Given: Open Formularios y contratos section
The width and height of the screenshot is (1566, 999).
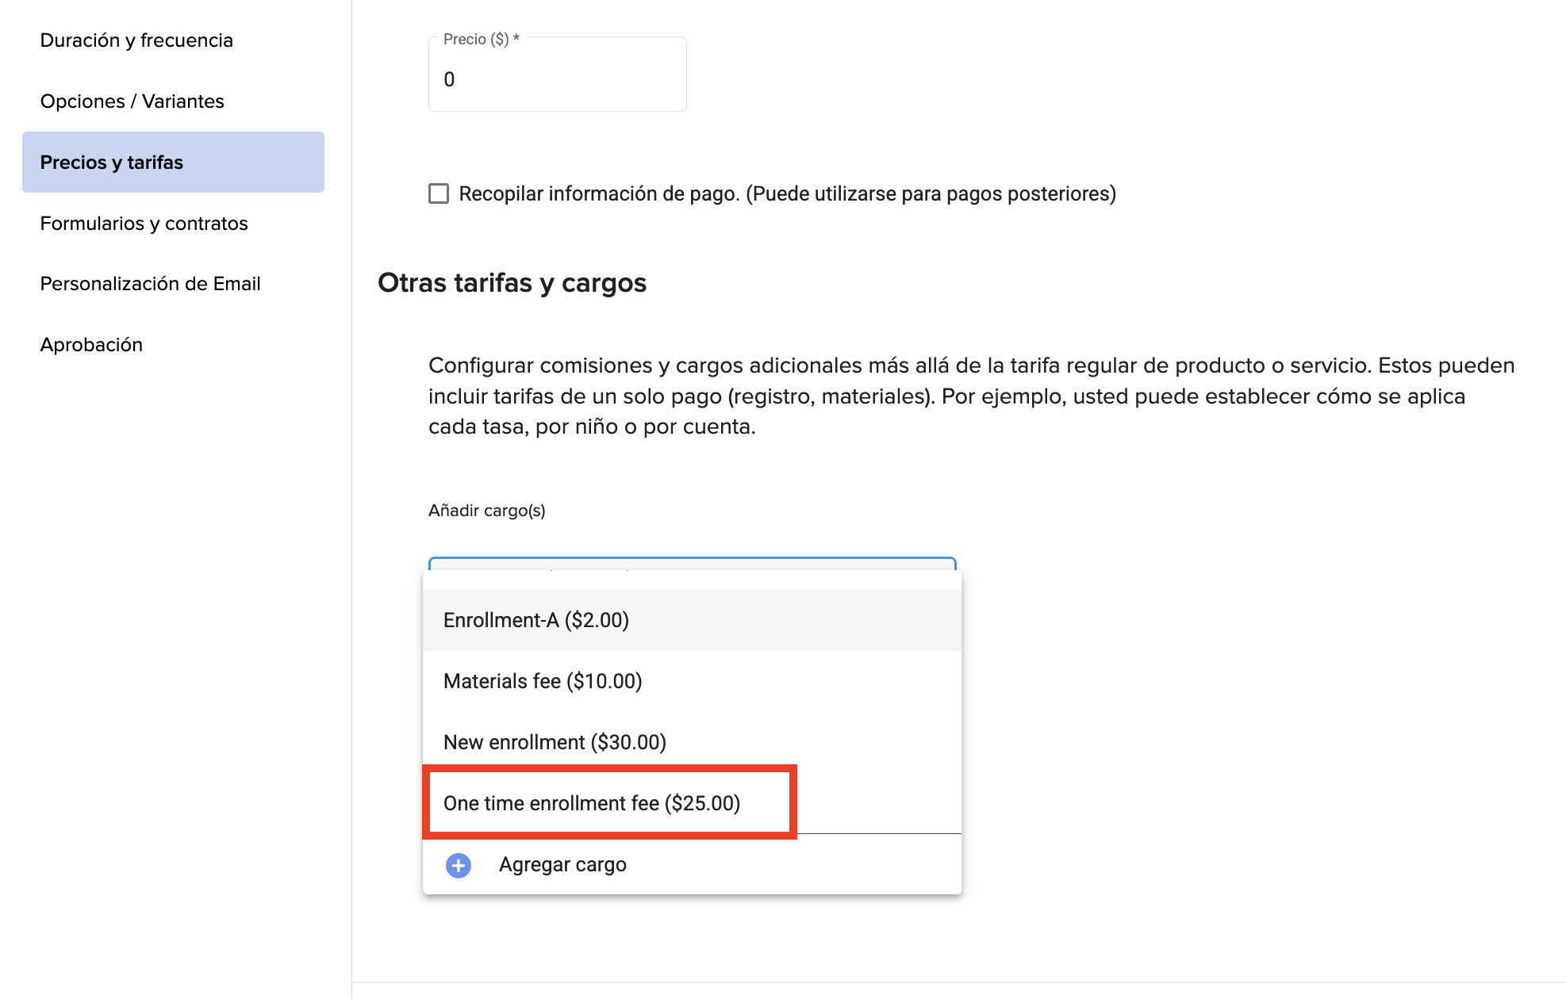Looking at the screenshot, I should click(x=144, y=224).
